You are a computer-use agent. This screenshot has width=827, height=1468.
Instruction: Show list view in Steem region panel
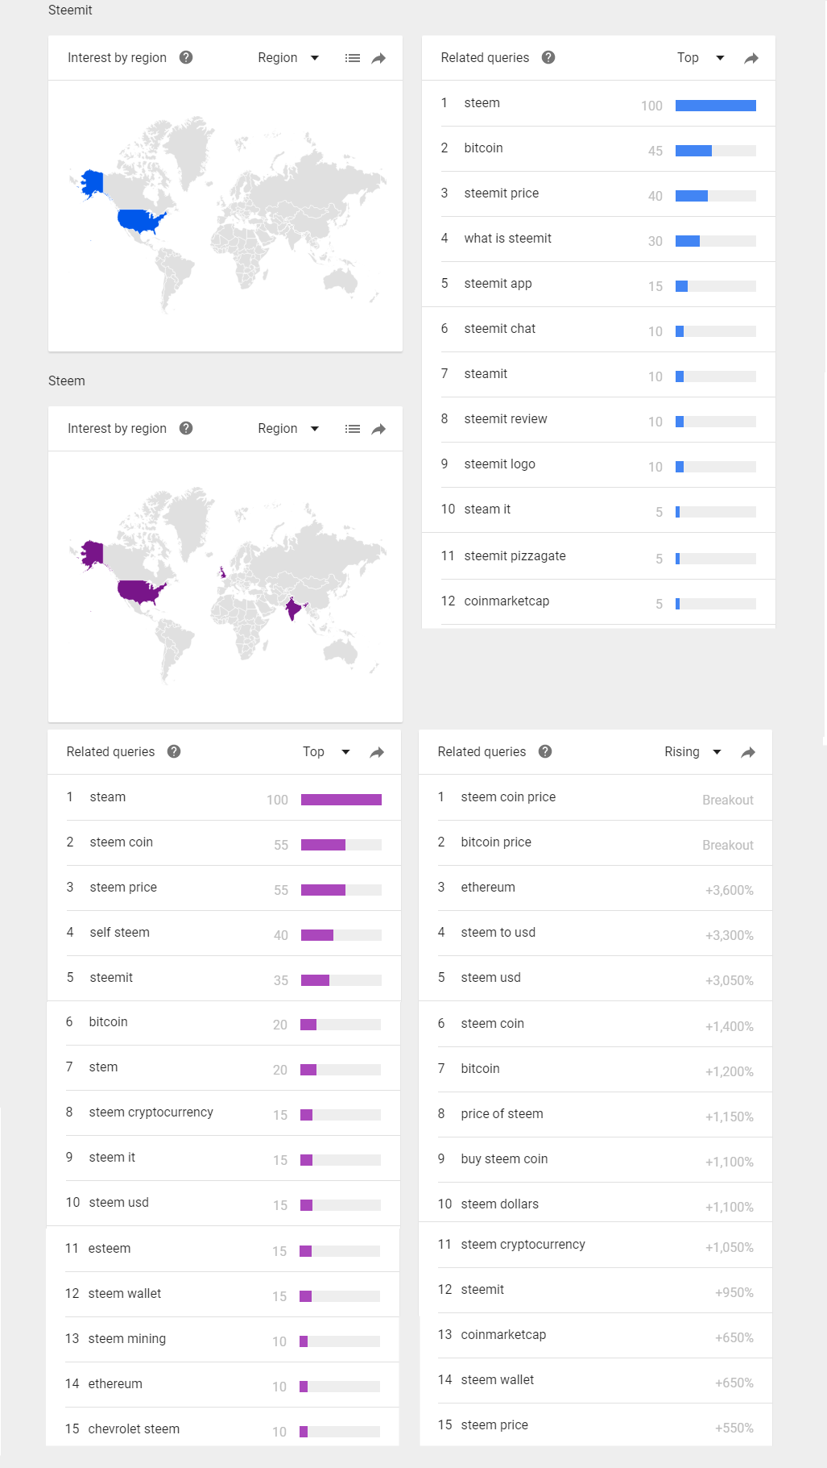(x=353, y=429)
